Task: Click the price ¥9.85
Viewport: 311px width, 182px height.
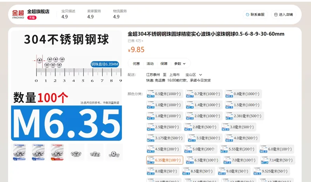Action: tap(136, 50)
